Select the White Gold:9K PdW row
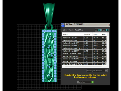 (x=84, y=54)
